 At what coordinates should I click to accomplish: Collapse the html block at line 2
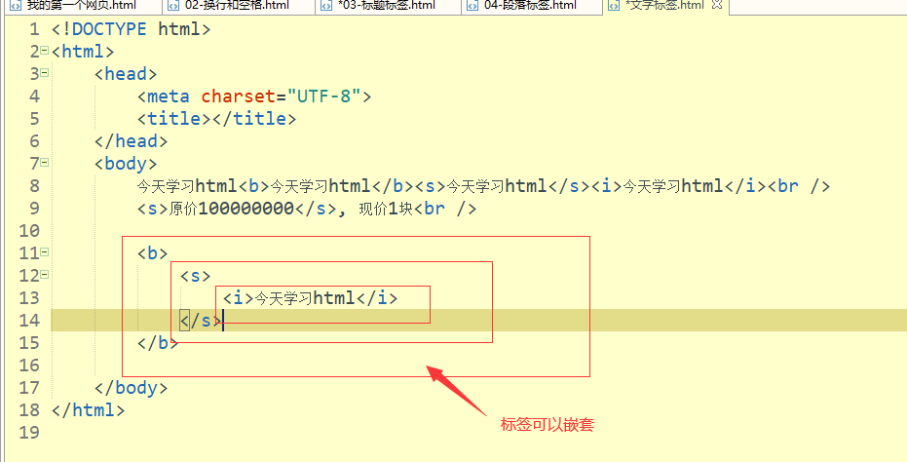point(45,51)
